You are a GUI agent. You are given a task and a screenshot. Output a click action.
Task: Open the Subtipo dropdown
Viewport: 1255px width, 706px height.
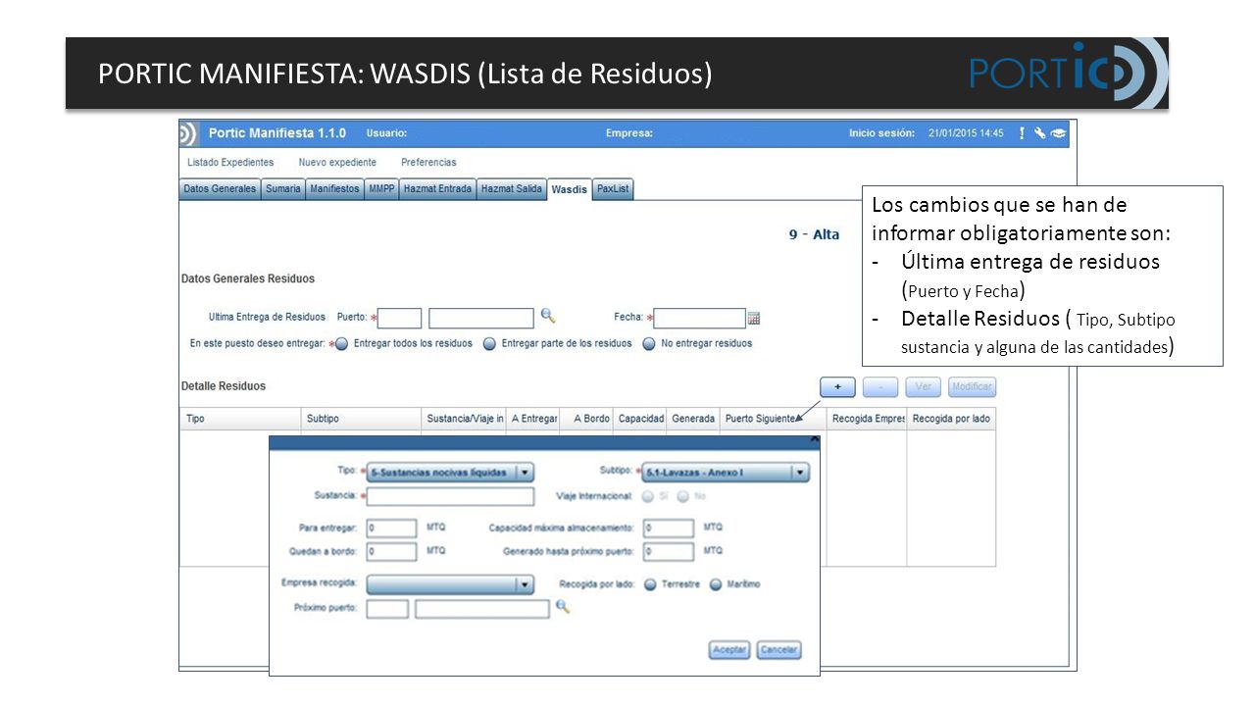click(726, 473)
